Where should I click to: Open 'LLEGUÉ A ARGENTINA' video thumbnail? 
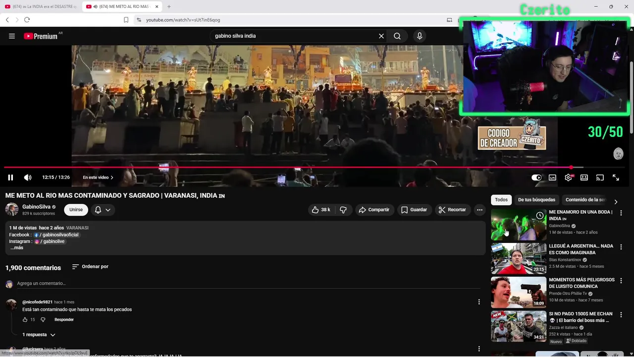click(519, 258)
